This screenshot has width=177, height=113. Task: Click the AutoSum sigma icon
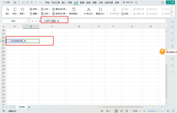[15, 9]
